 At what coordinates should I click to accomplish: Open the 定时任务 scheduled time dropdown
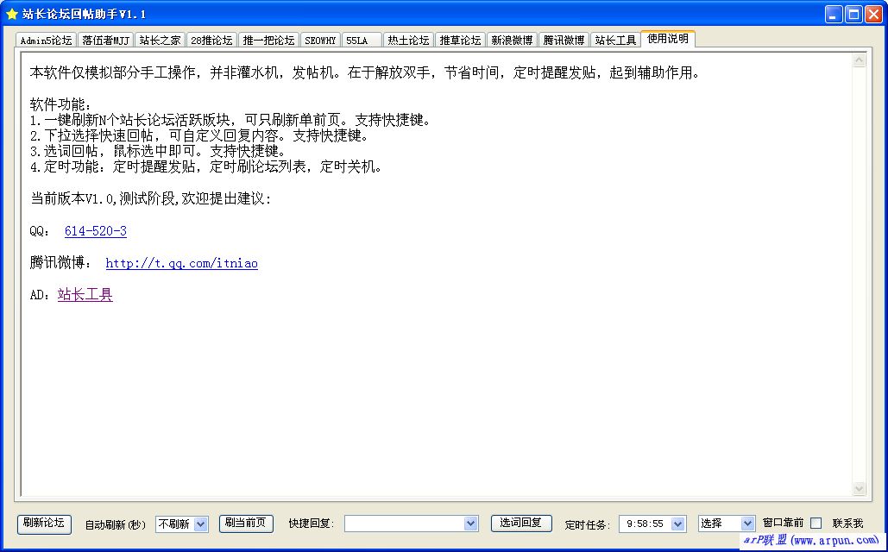(677, 523)
